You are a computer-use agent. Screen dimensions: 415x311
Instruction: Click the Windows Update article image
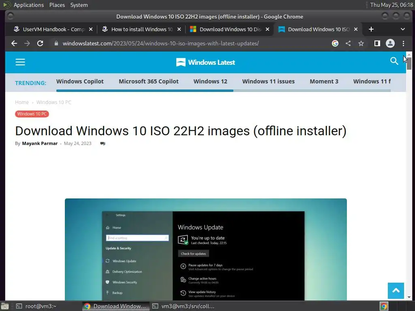click(x=205, y=249)
